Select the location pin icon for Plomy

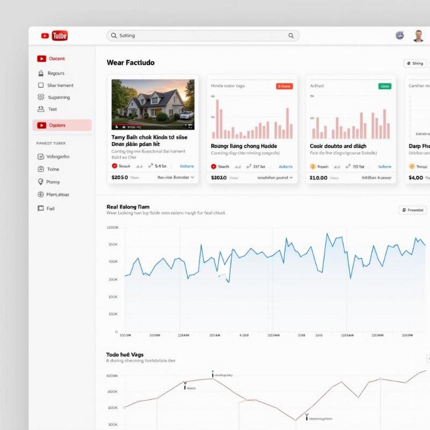(x=41, y=182)
